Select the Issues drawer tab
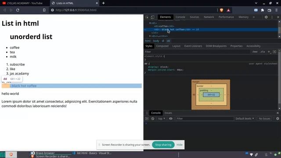The height and width of the screenshot is (158, 281). tap(168, 113)
